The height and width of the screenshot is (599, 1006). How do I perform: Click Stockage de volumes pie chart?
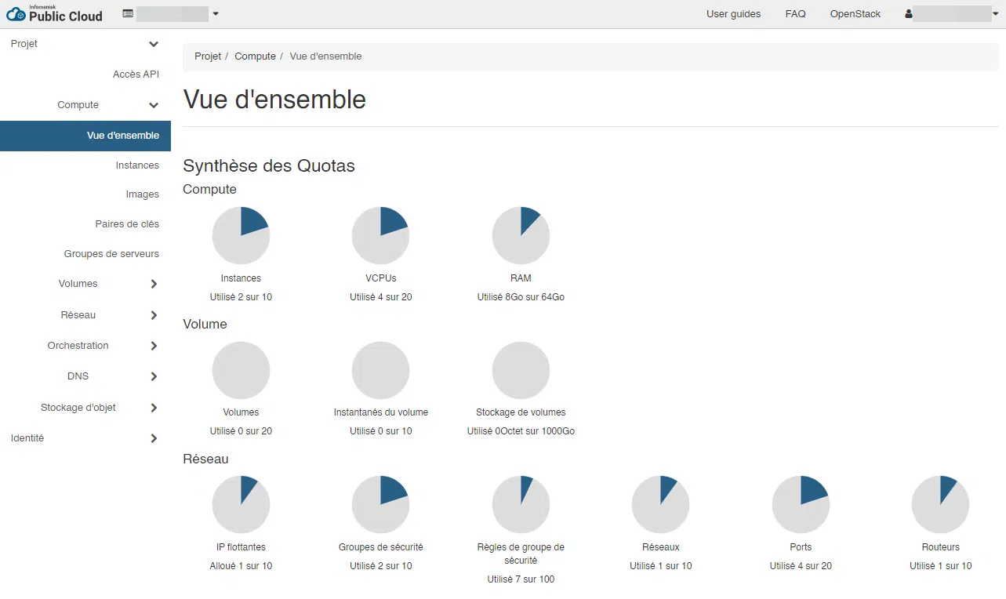(x=521, y=370)
